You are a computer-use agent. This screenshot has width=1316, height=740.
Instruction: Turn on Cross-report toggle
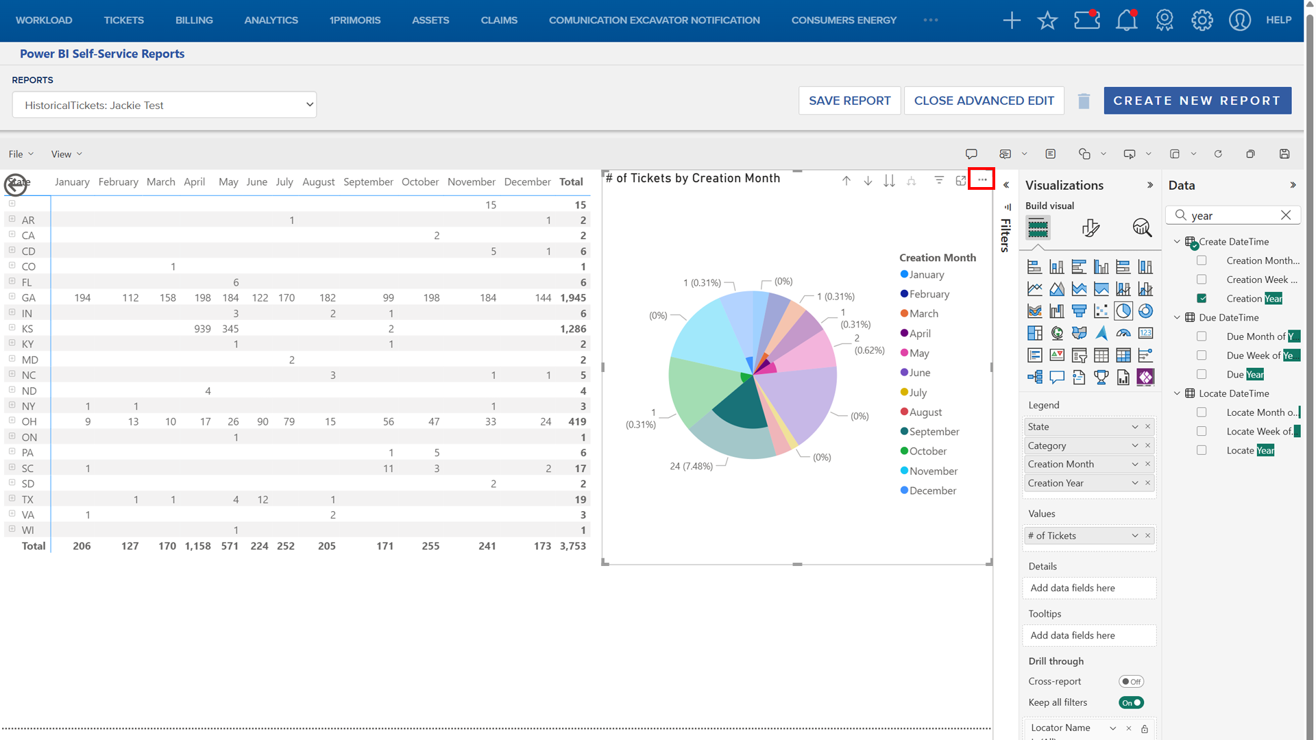1131,682
